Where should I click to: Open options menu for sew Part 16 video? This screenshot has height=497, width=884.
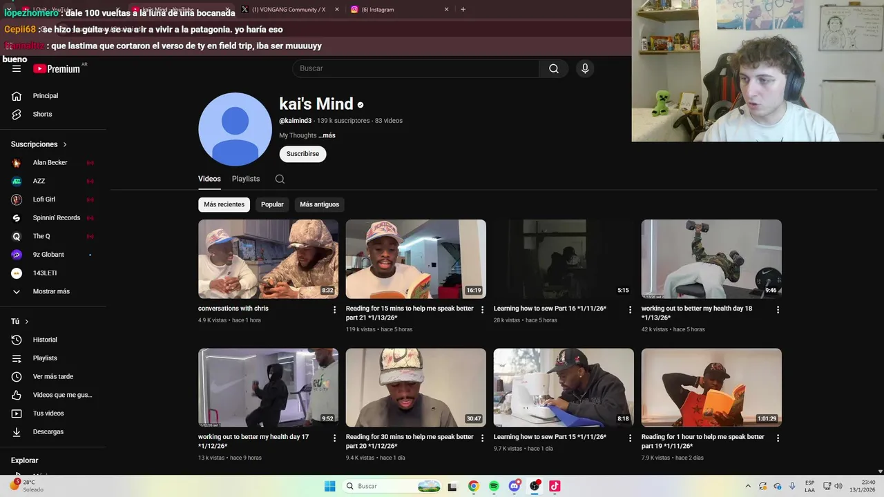(630, 310)
